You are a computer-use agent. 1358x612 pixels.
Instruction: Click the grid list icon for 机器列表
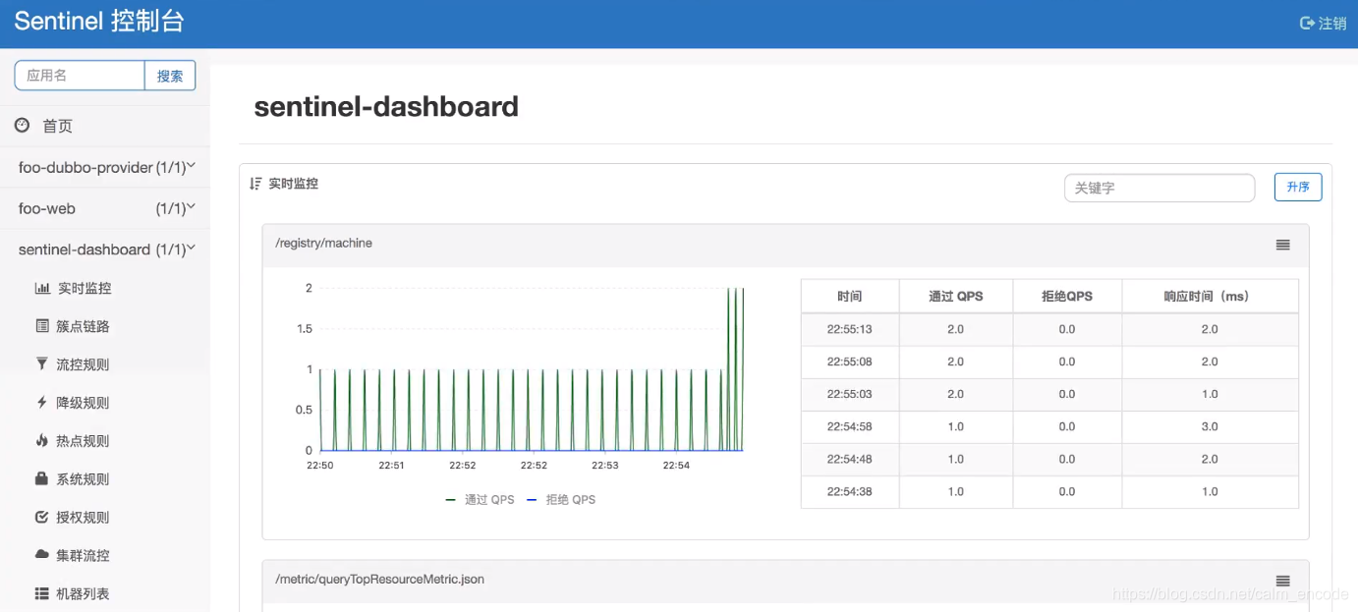click(x=42, y=593)
